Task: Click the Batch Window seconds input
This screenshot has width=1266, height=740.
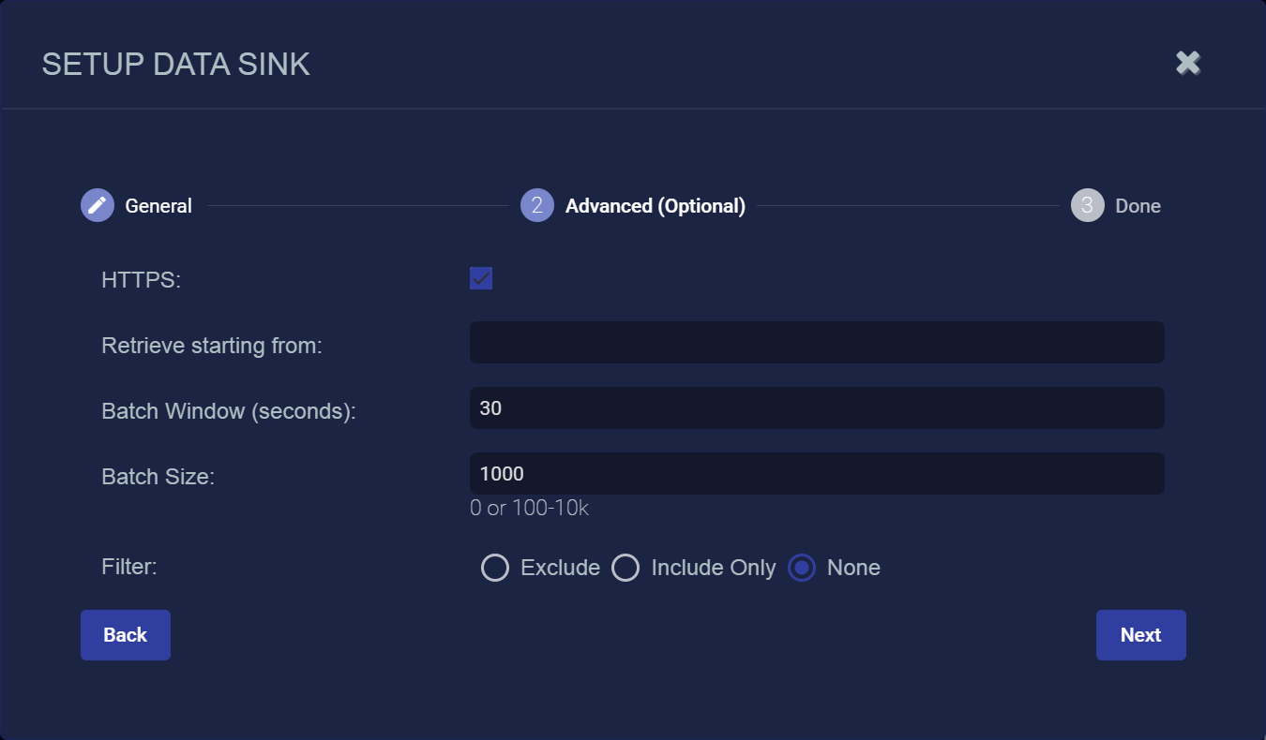Action: pyautogui.click(x=816, y=408)
